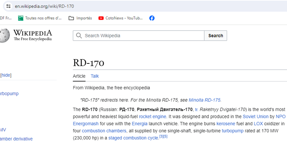Click 'From Wikipedia, the free encyclopedia' text
Screen dimensions: 287x143
(112, 88)
